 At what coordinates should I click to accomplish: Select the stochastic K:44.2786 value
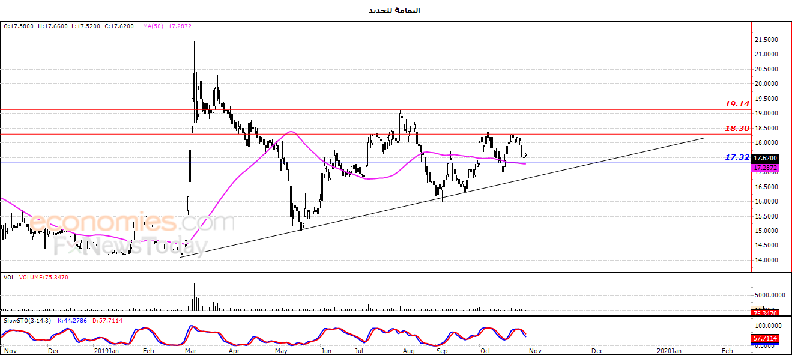(73, 321)
